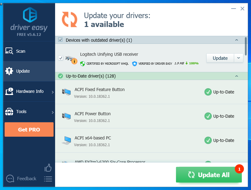Image resolution: width=251 pixels, height=190 pixels.
Task: Collapse the Up-to-Date drivers section
Action: (237, 76)
